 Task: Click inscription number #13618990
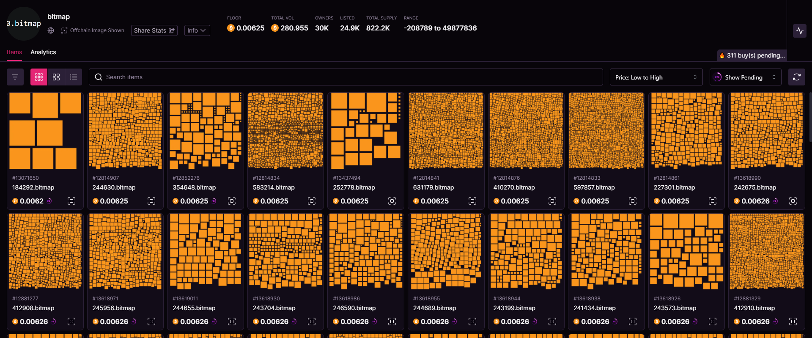747,178
